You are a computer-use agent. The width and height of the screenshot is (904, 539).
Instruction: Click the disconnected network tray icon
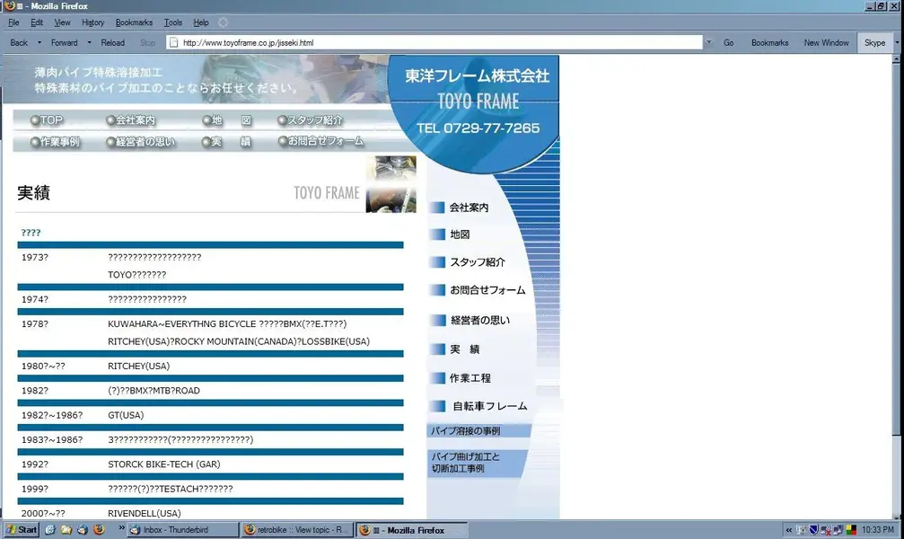[x=826, y=530]
